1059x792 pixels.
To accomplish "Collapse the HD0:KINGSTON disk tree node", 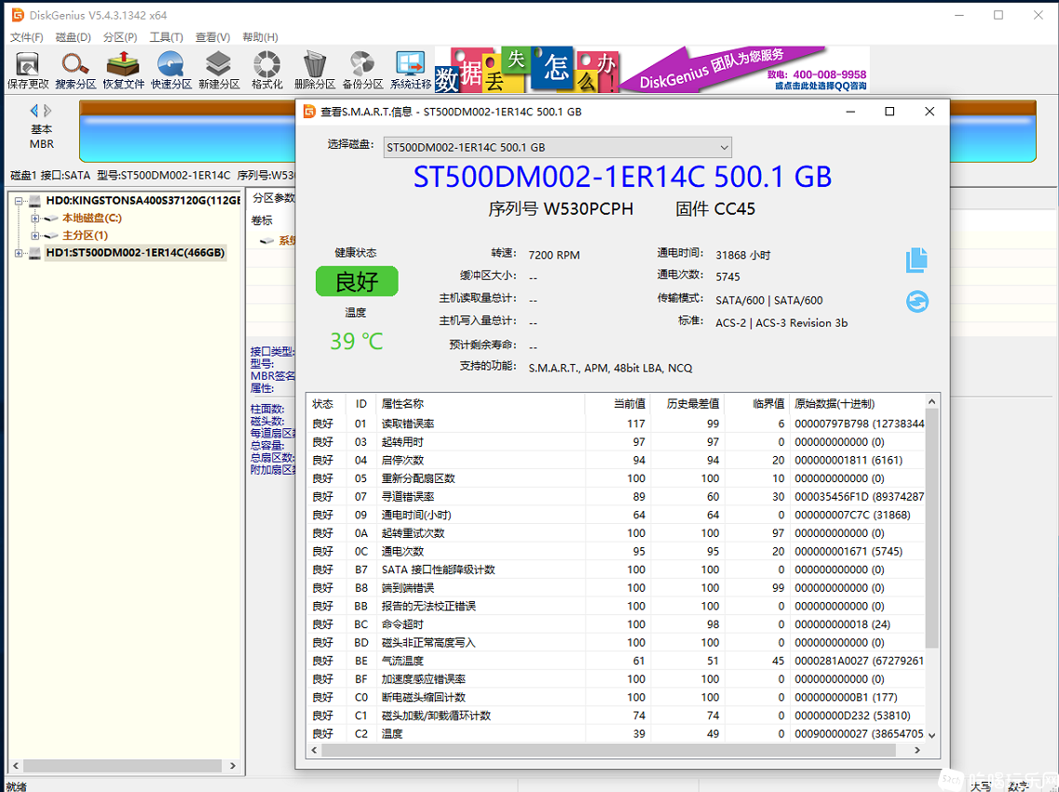I will (19, 200).
